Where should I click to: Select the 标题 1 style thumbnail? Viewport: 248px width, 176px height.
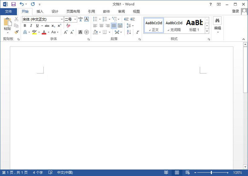(x=194, y=25)
